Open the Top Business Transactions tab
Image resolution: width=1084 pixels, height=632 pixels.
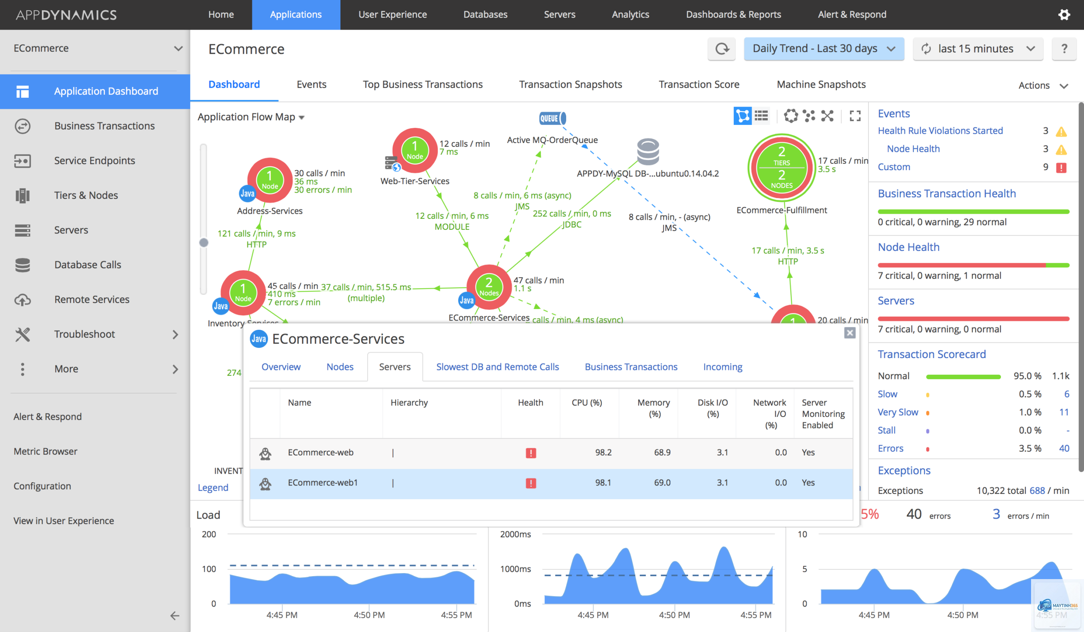[x=423, y=84]
